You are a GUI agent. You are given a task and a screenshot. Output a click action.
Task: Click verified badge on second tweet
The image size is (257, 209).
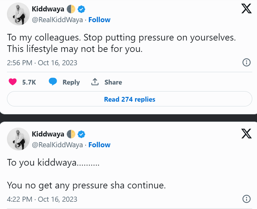81,134
